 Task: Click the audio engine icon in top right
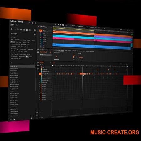tap(130, 30)
